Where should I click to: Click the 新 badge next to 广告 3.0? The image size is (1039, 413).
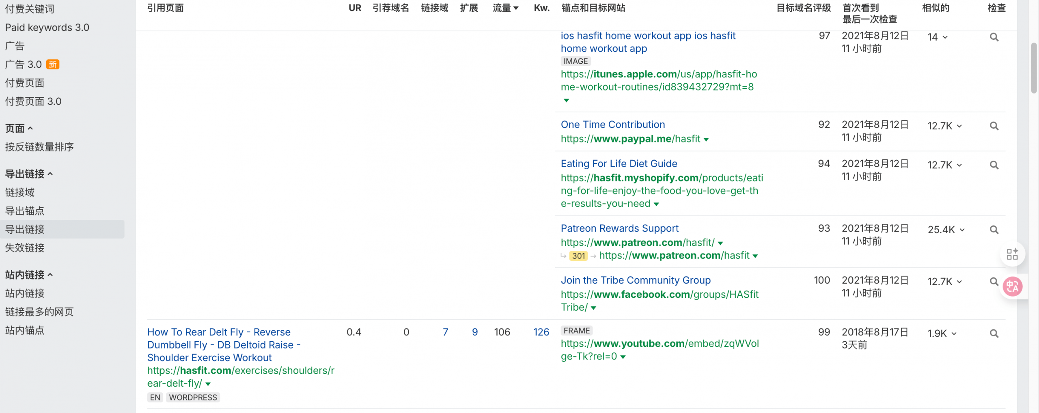click(x=53, y=65)
